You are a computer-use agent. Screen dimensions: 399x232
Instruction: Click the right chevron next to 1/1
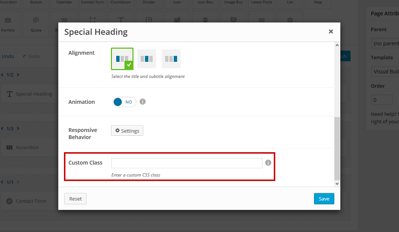tap(18, 182)
